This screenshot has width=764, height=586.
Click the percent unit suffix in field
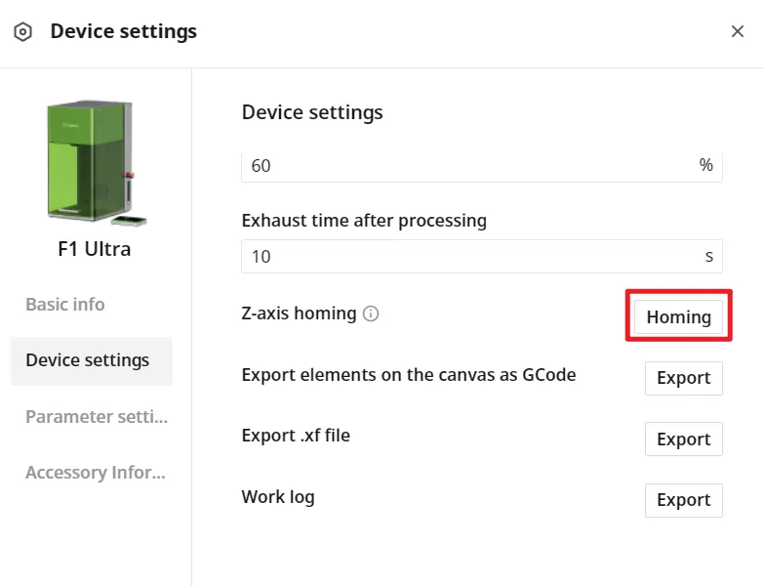(706, 165)
